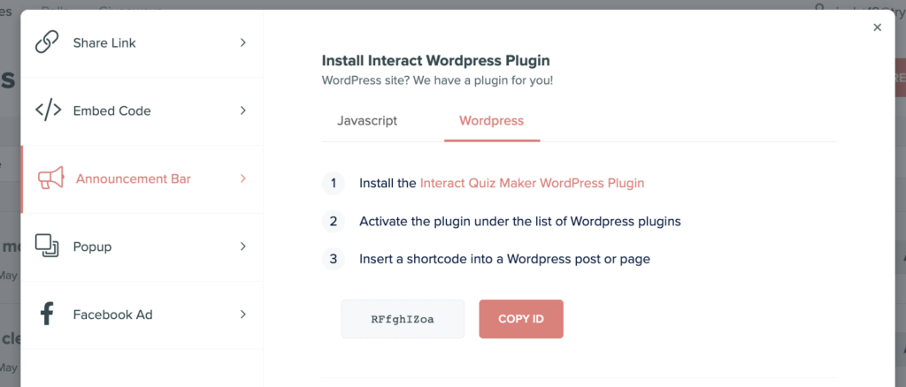
Task: Open the Facebook Ad option
Action: tap(142, 315)
